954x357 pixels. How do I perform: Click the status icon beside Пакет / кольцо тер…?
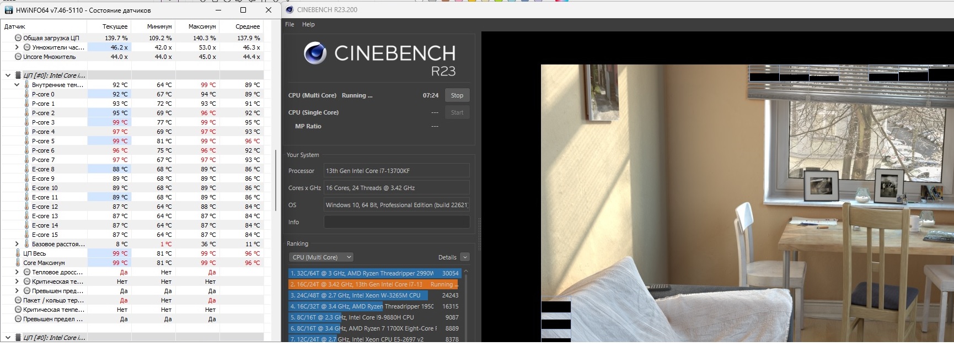pos(18,300)
